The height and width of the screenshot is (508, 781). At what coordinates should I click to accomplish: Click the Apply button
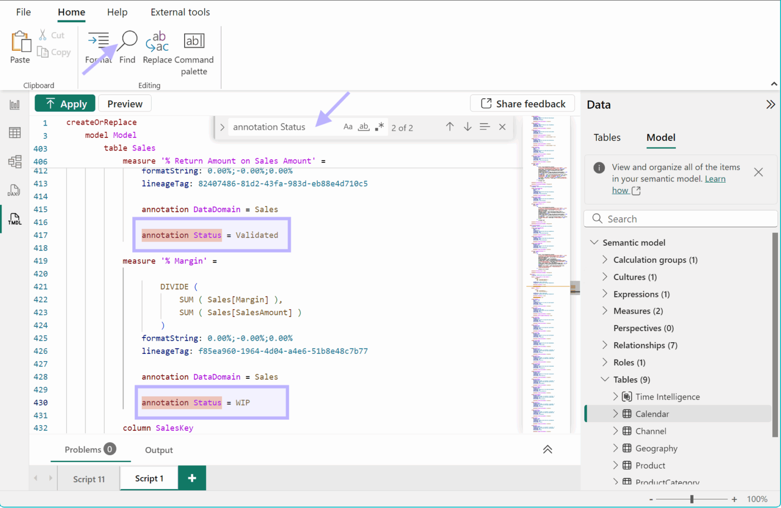tap(65, 103)
